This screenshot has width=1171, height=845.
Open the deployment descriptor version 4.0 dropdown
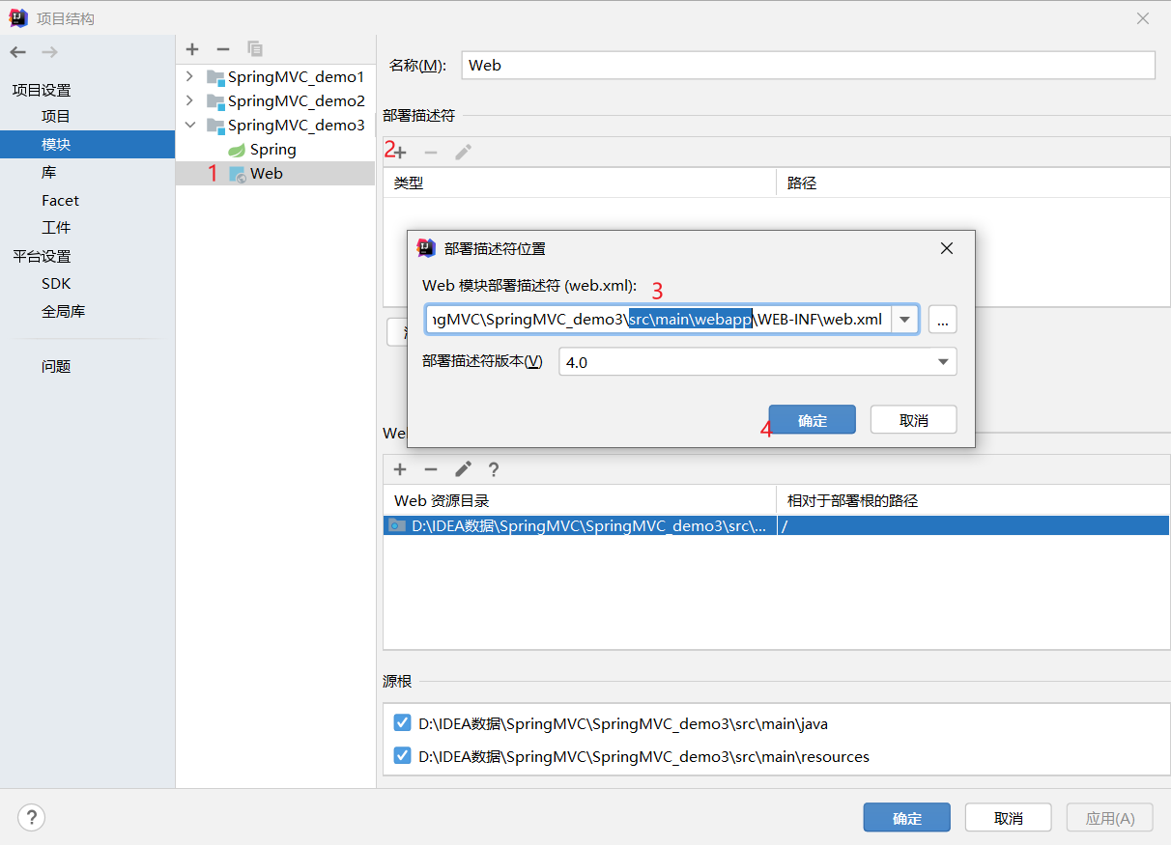click(941, 361)
